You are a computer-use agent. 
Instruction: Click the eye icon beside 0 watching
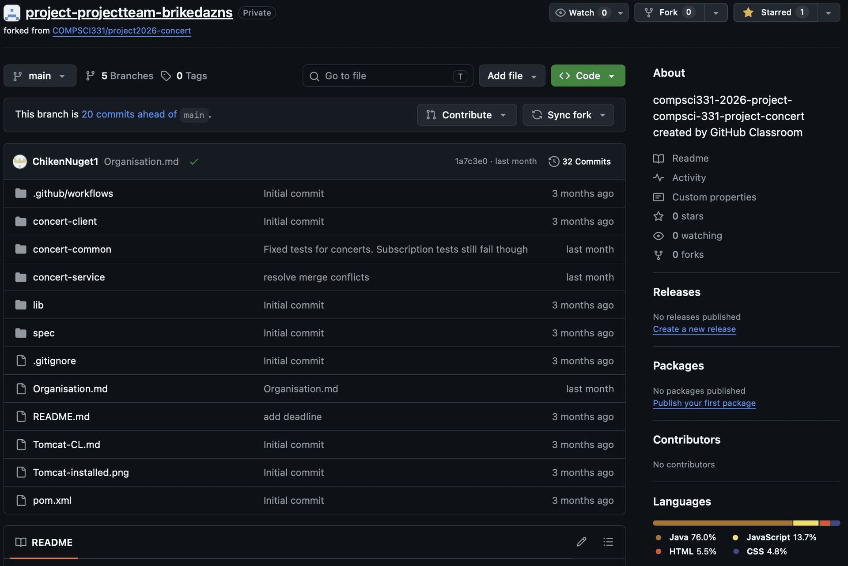659,235
